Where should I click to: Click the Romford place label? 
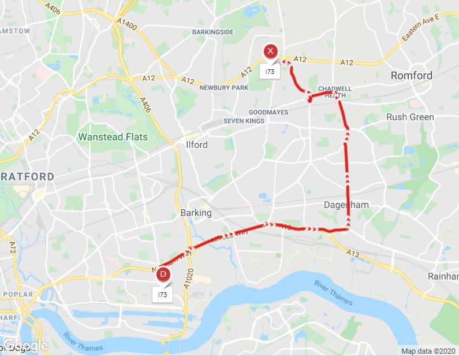[x=412, y=76]
